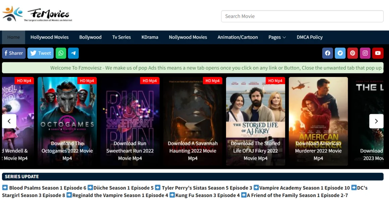Open The Octogames movie poster
This screenshot has height=203, width=389.
(67, 121)
